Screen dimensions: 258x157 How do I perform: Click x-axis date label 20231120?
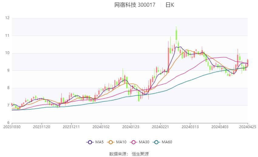[42, 127]
